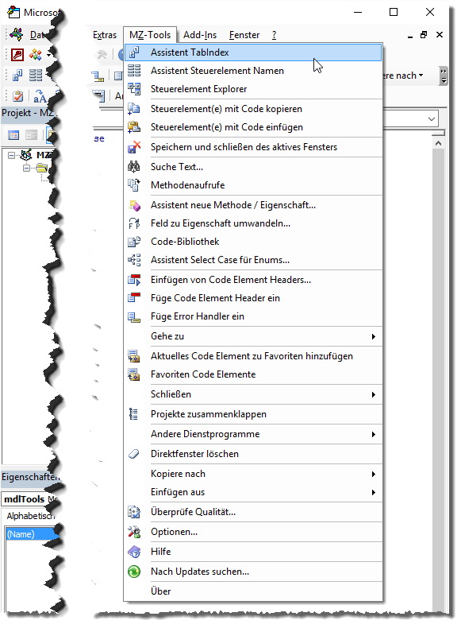Select the (Name) property row
The width and height of the screenshot is (461, 628).
coord(31,534)
